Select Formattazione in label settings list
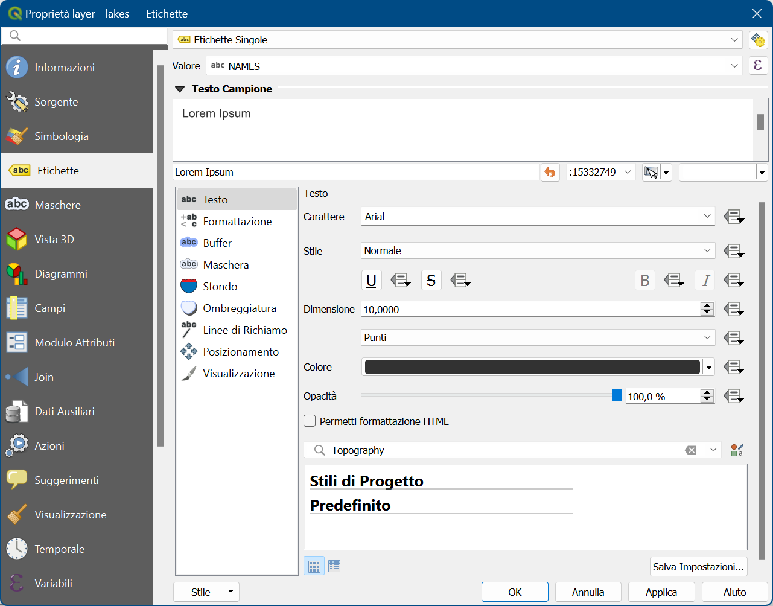The width and height of the screenshot is (773, 606). (x=237, y=222)
